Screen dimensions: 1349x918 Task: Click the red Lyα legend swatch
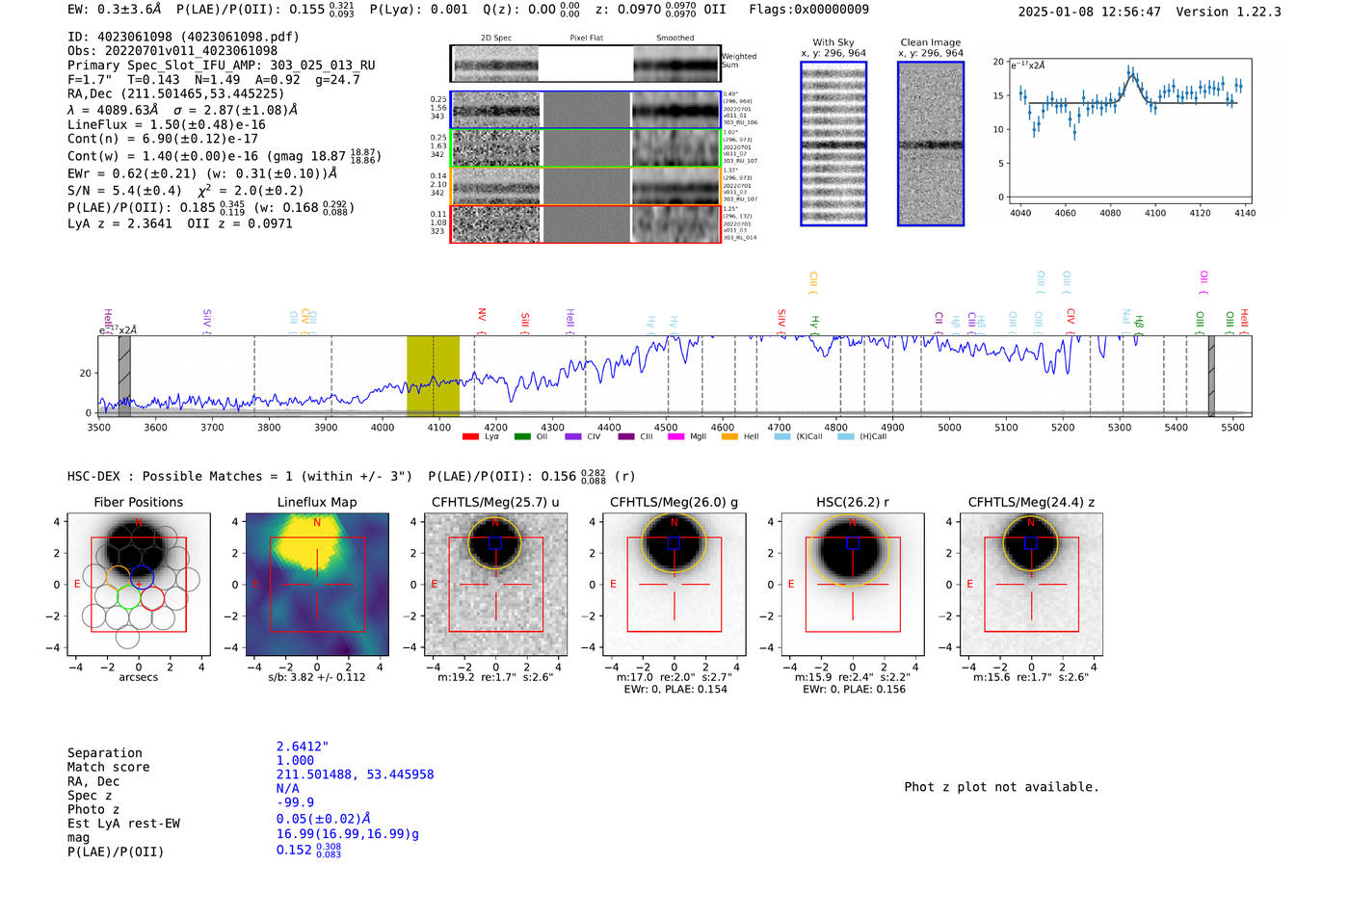coord(470,437)
